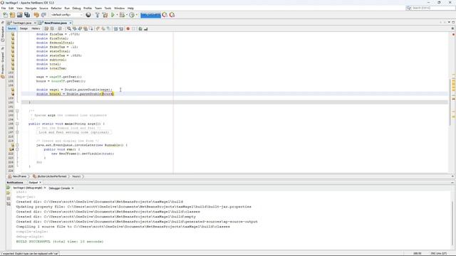
Task: Open the default config combo box
Action: (x=66, y=15)
